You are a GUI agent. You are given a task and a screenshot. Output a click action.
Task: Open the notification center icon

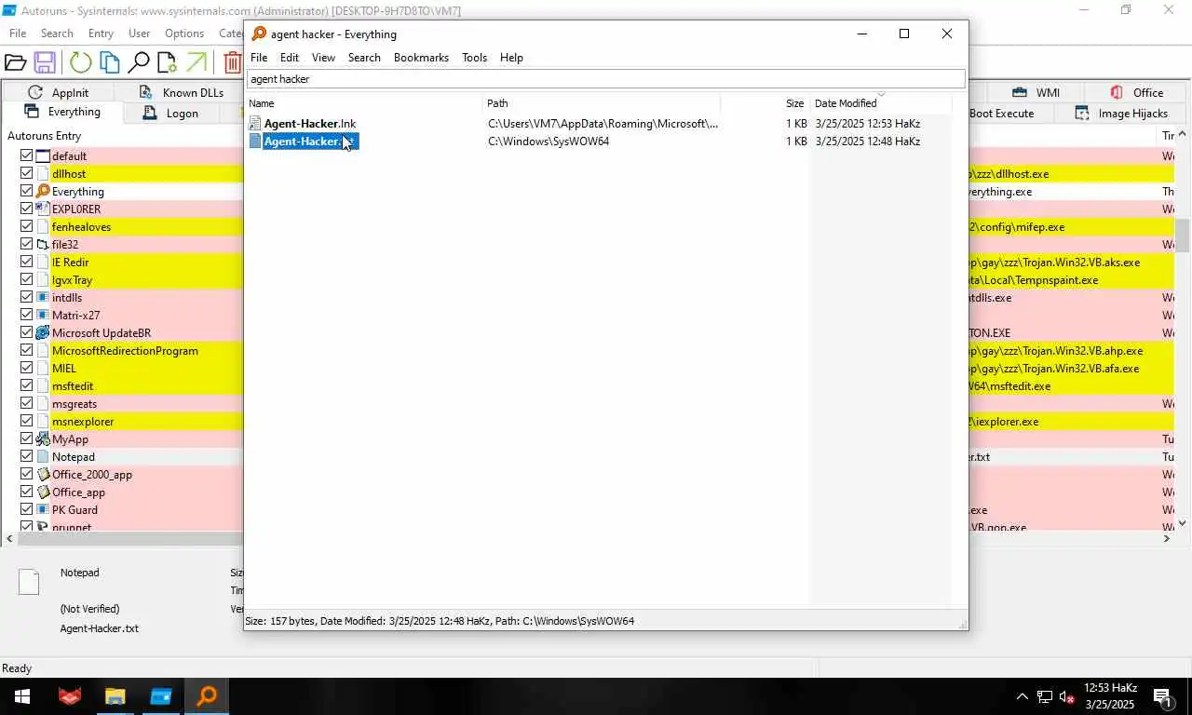click(1162, 696)
